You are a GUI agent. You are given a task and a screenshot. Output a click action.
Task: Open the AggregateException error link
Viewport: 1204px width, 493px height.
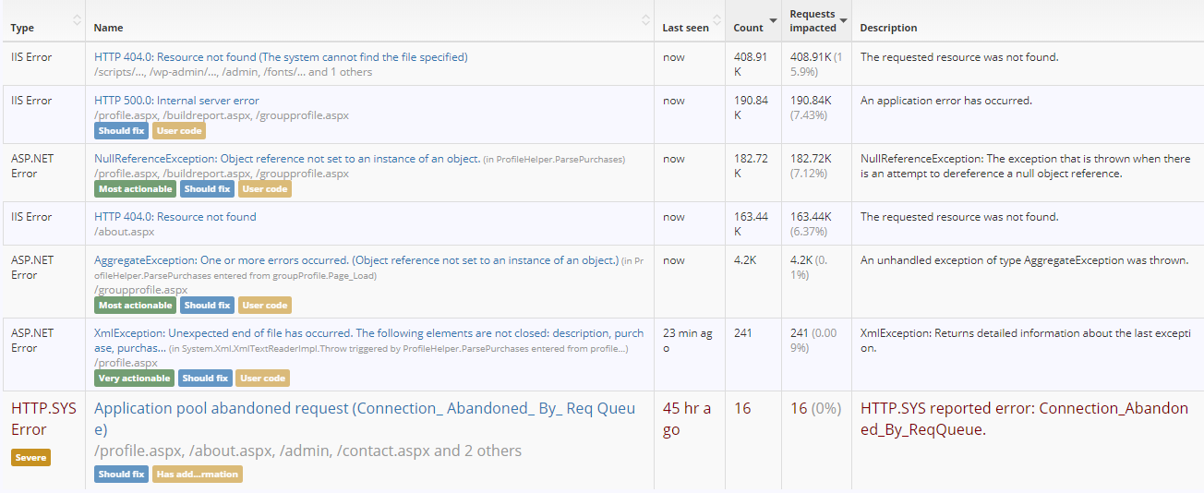pyautogui.click(x=355, y=260)
